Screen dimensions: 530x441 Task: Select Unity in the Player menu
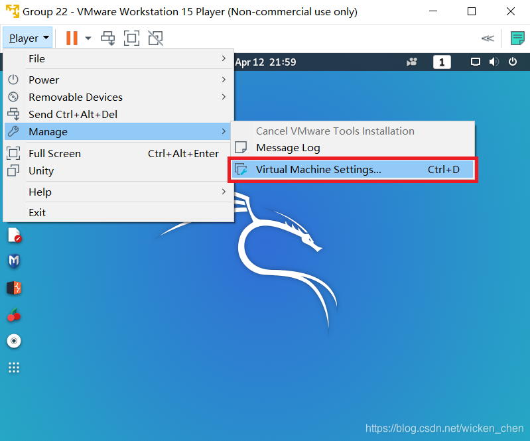pyautogui.click(x=118, y=170)
